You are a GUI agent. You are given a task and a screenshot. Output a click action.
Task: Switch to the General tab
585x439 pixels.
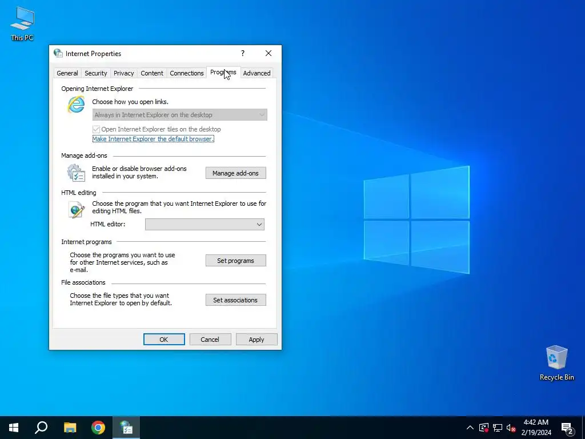click(x=67, y=73)
